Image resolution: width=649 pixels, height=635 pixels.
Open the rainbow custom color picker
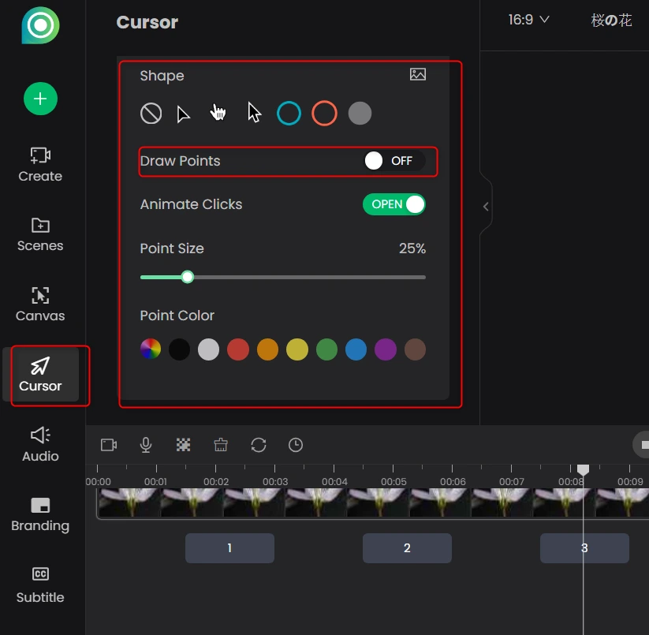tap(150, 349)
